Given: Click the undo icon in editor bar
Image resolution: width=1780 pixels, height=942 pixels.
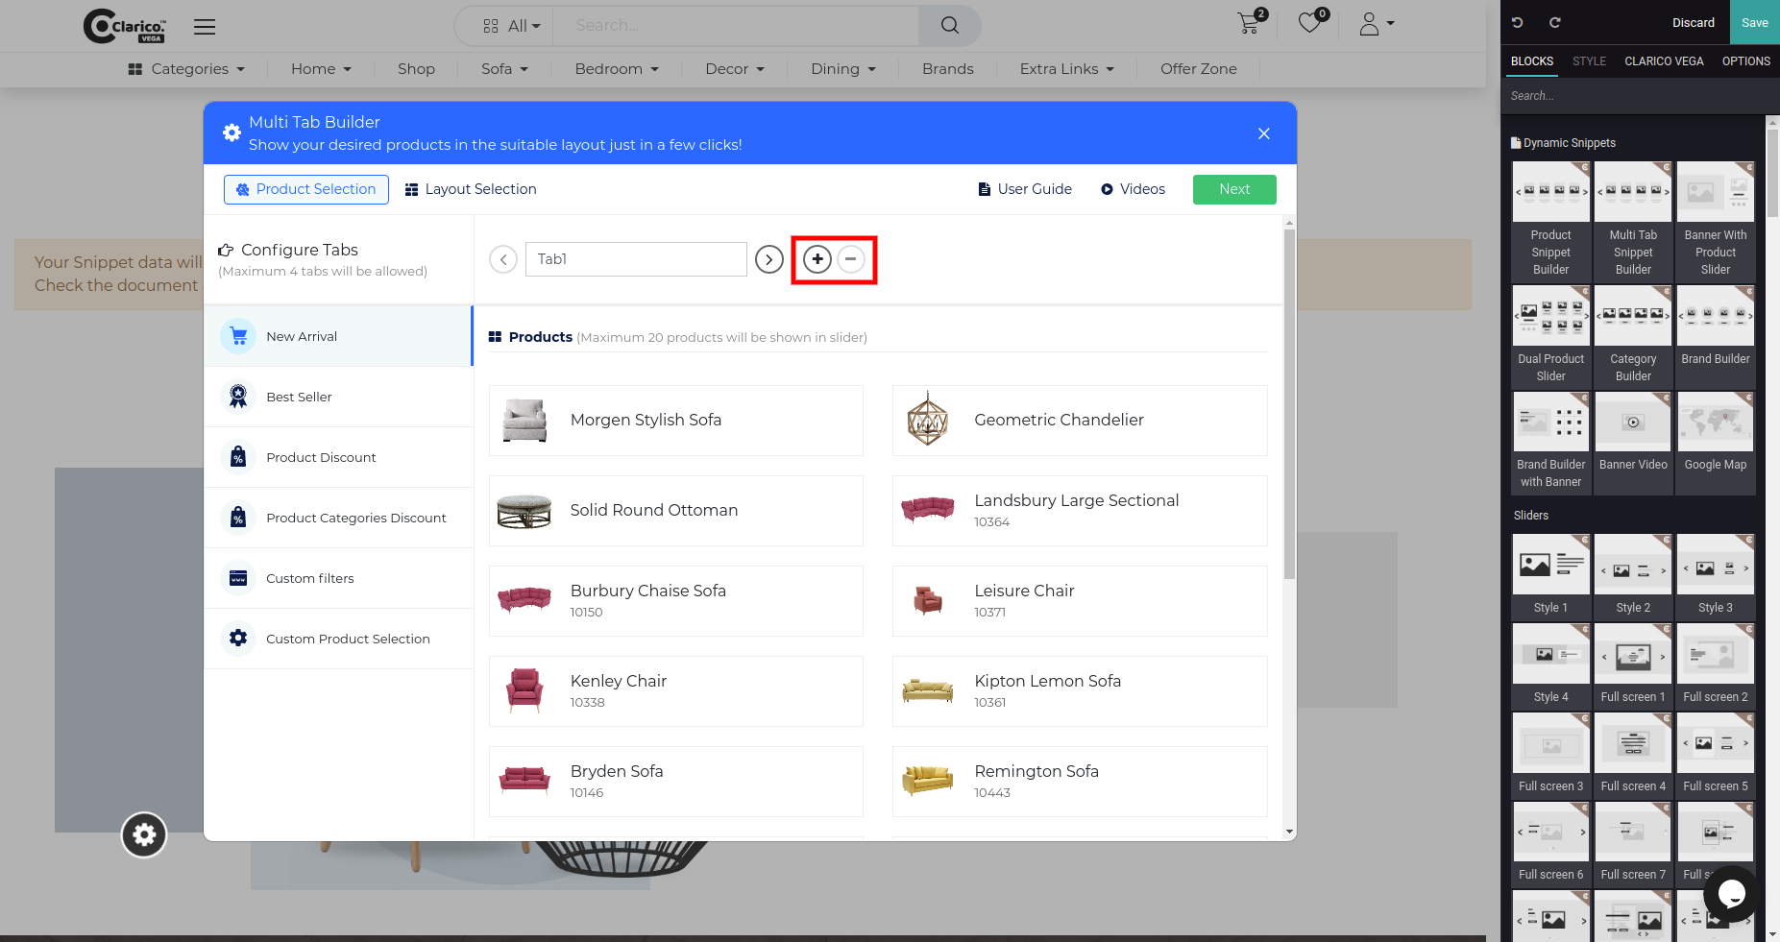Looking at the screenshot, I should click(1518, 22).
